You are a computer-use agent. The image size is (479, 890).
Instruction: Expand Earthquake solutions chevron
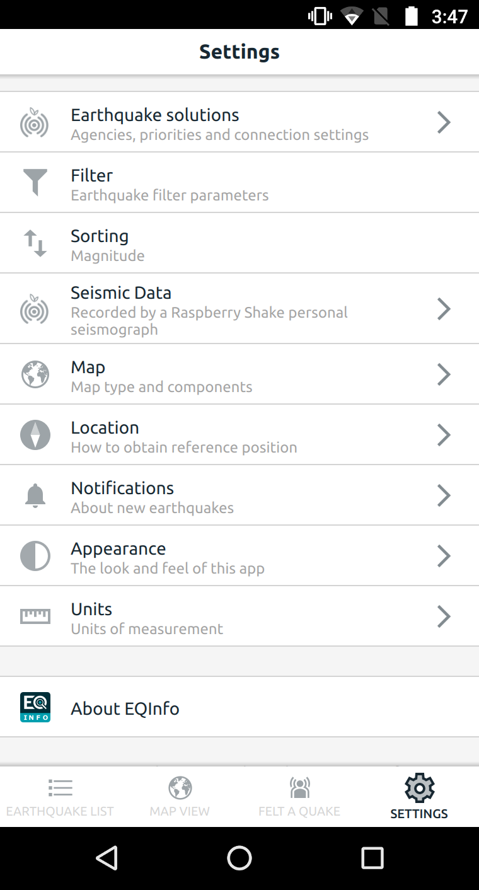[x=444, y=122]
